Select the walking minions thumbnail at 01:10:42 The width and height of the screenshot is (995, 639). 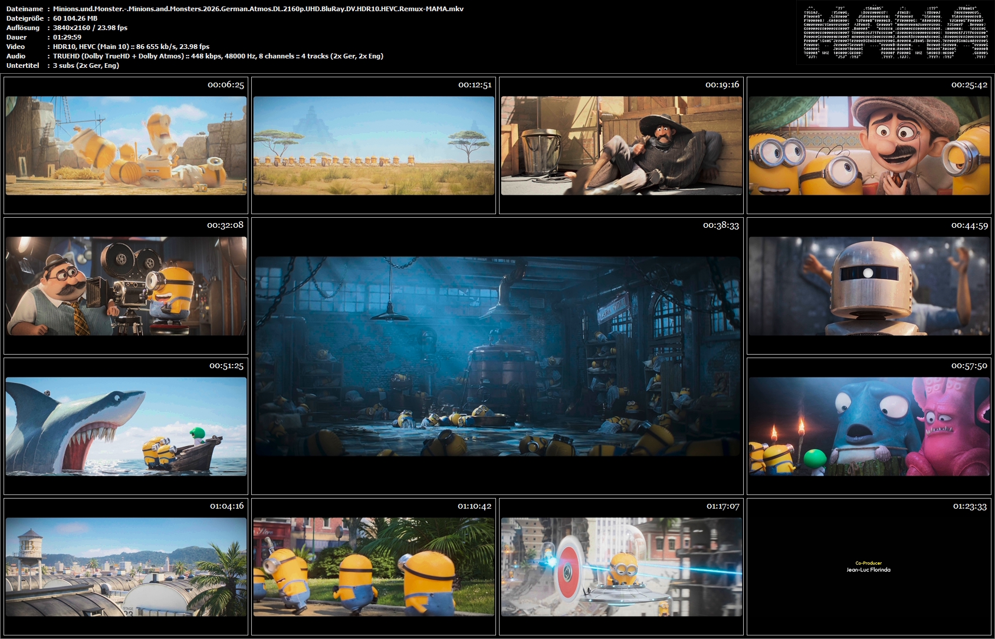374,567
